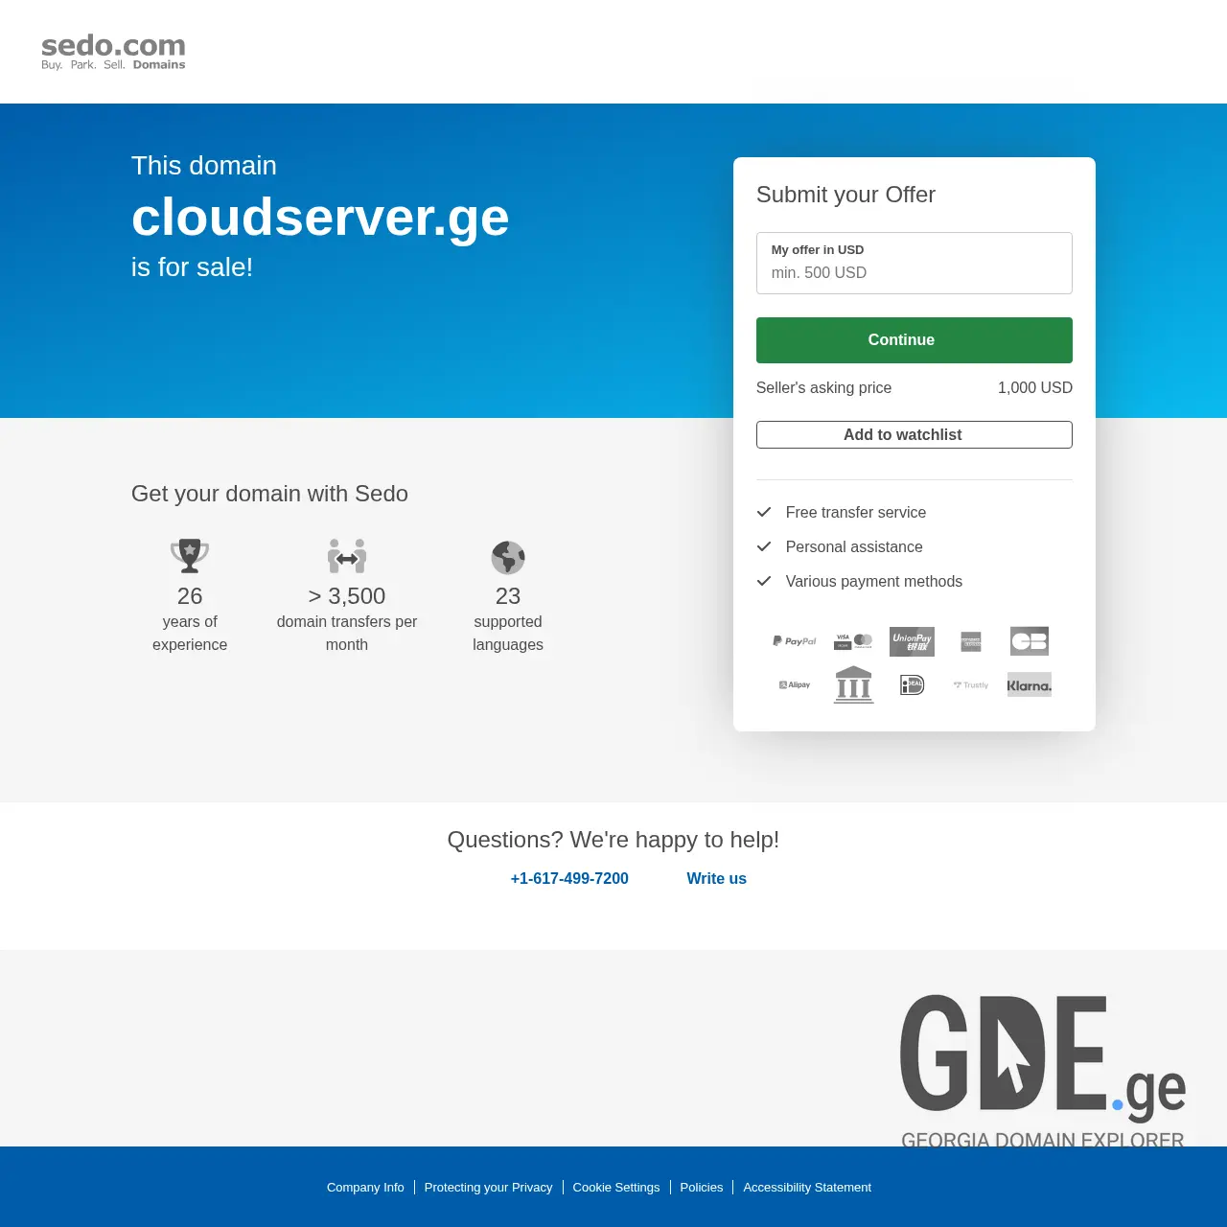
Task: Click the PayPal payment icon
Action: [x=794, y=641]
